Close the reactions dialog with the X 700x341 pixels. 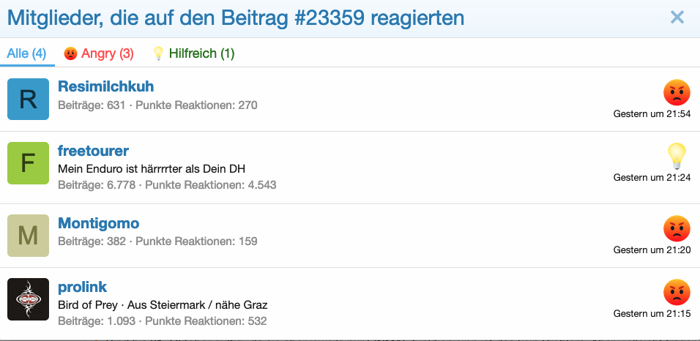pyautogui.click(x=677, y=18)
